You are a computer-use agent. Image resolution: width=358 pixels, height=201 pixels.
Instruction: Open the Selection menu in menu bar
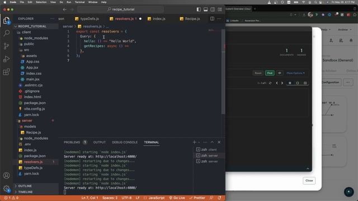coord(41,2)
